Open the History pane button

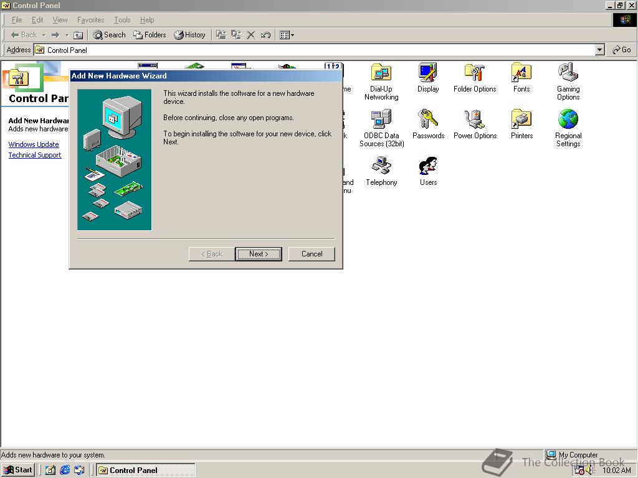[189, 35]
